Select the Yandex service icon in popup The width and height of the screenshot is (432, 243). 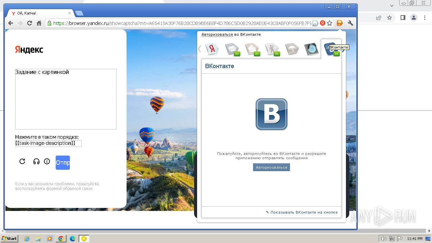point(212,49)
